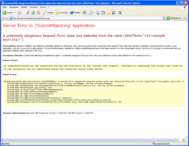This screenshot has width=189, height=146.
Task: Click the Page.DeterminePostBackMode() stack line
Action: [32, 92]
